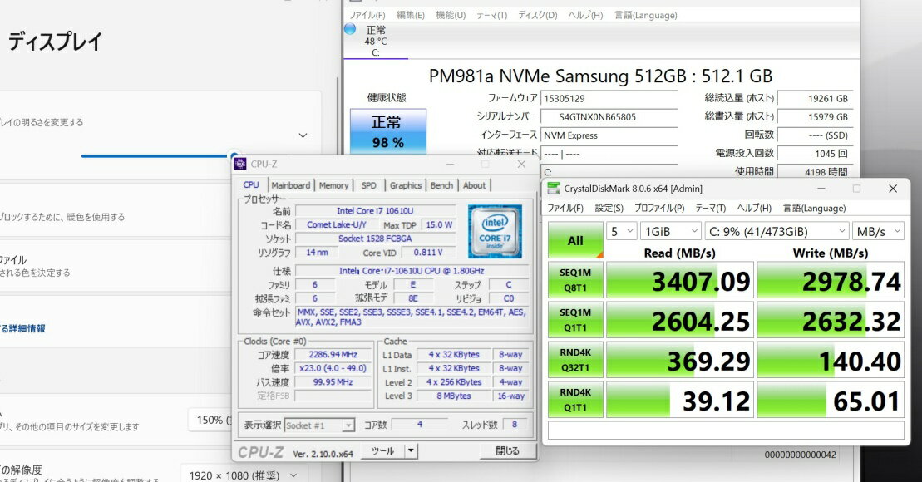922x482 pixels.
Task: Expand the brightness section chevron in settings
Action: pyautogui.click(x=303, y=135)
